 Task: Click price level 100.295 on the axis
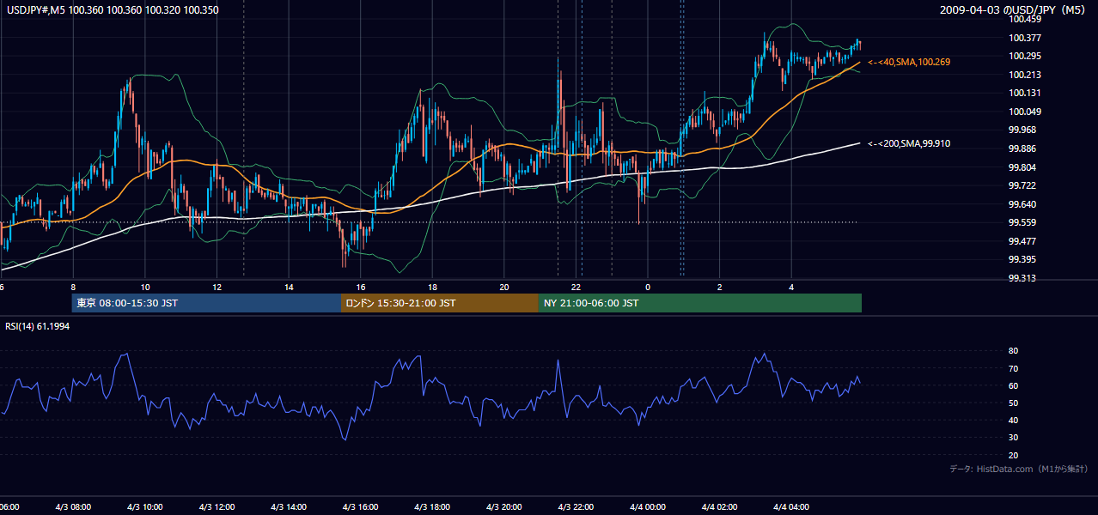click(1024, 56)
